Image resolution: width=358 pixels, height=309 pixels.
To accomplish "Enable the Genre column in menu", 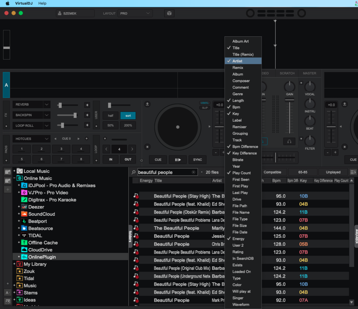I will point(243,94).
